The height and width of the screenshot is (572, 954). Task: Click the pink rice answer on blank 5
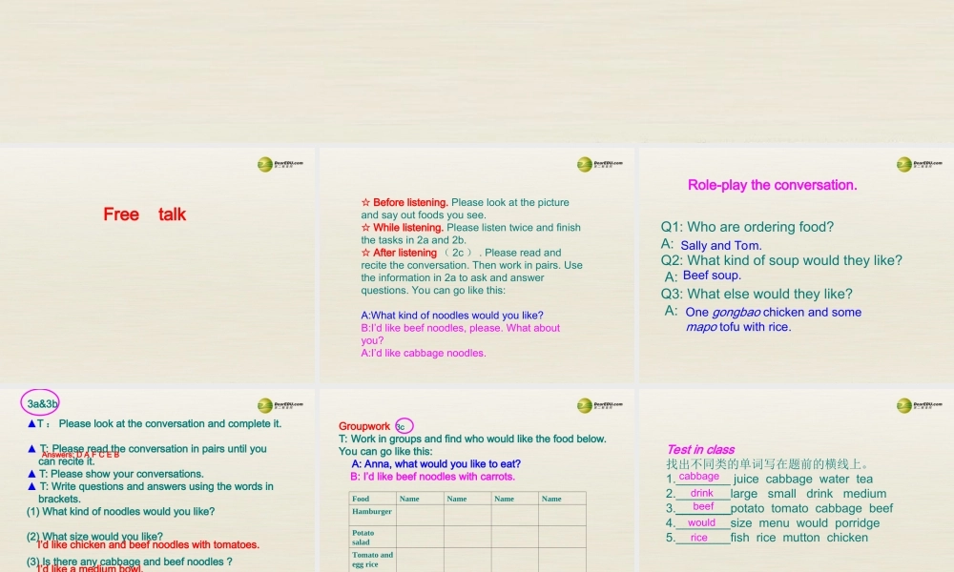699,538
